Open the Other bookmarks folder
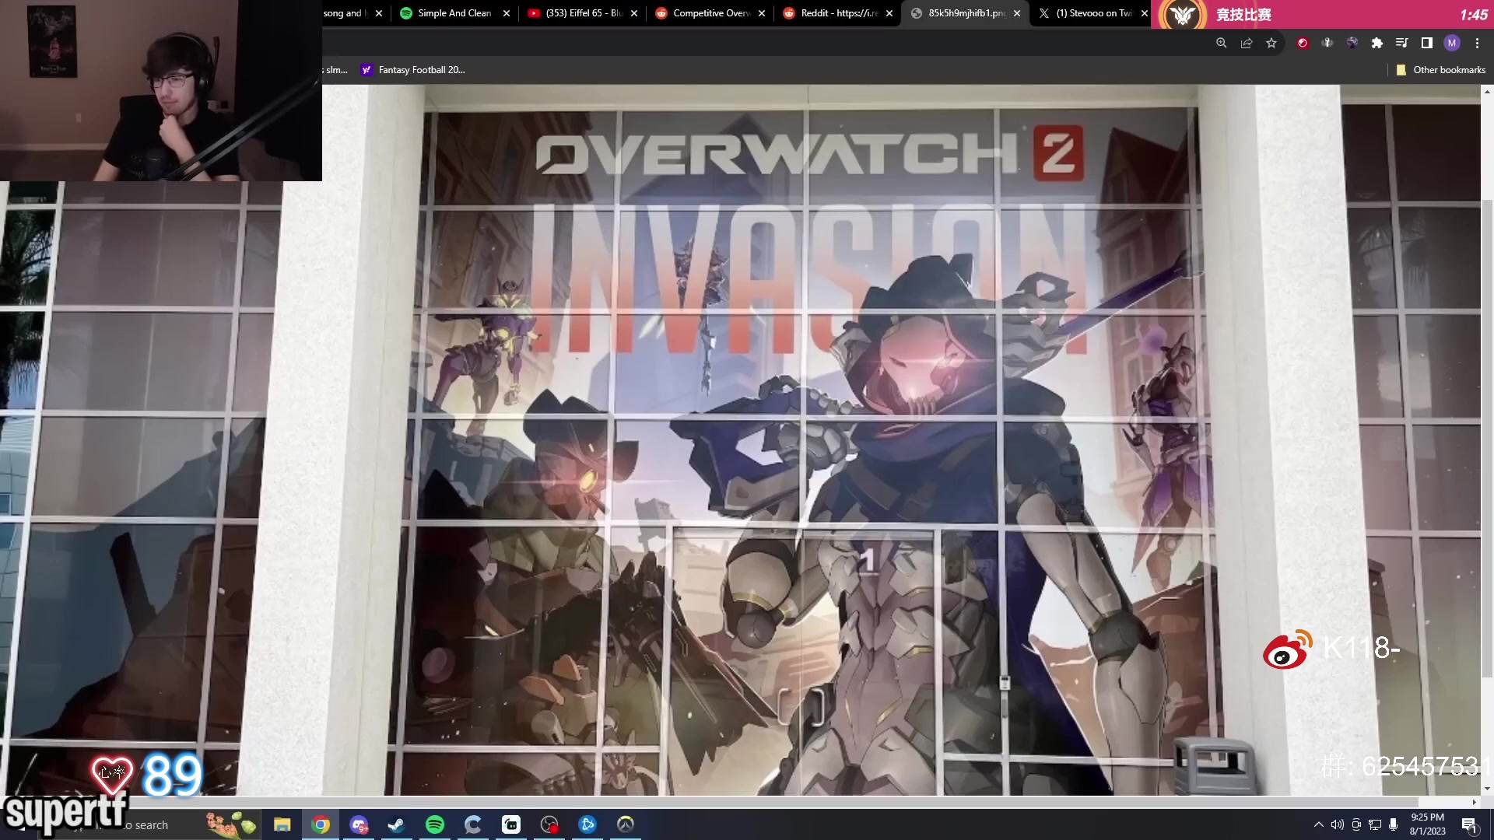This screenshot has height=840, width=1494. pos(1441,70)
